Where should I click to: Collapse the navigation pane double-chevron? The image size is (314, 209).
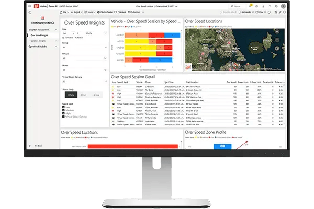pyautogui.click(x=30, y=12)
